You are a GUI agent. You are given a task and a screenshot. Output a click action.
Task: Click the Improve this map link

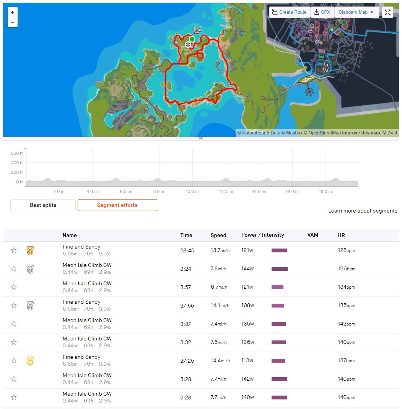click(361, 133)
